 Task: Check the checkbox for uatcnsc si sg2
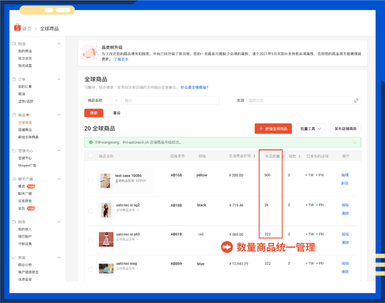pyautogui.click(x=90, y=210)
